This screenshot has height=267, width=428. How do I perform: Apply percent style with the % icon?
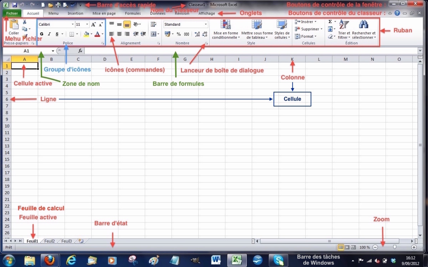179,34
